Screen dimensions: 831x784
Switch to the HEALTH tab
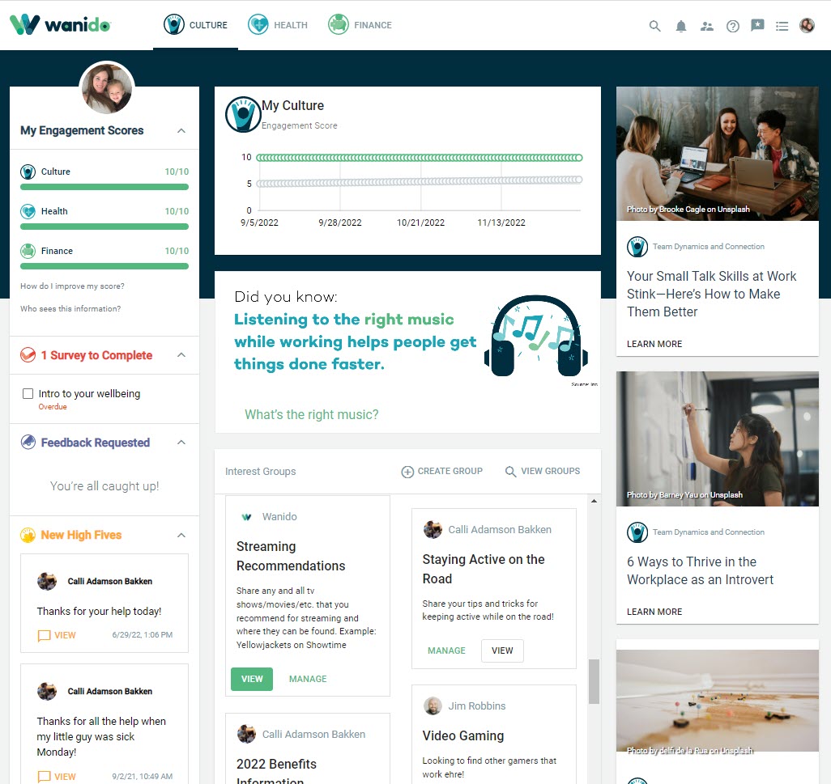278,25
